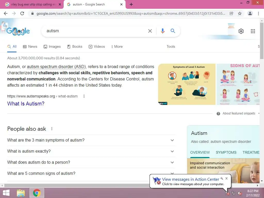This screenshot has width=264, height=198.
Task: Go to the Google doodle homepage
Action: 18,31
